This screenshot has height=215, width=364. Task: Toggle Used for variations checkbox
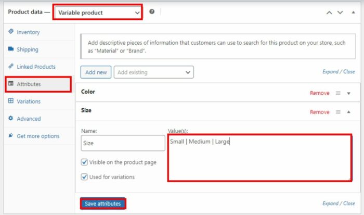pyautogui.click(x=85, y=177)
